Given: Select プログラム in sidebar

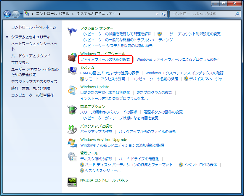Looking at the screenshot, I should (x=20, y=63).
